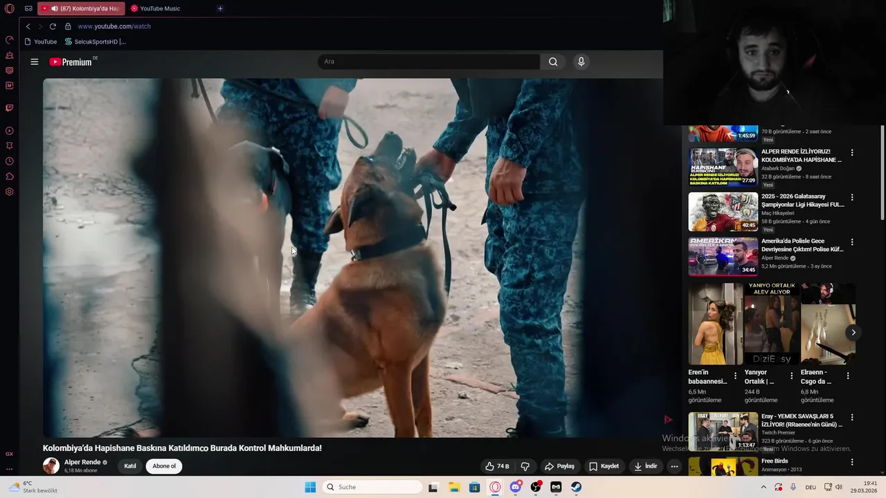886x498 pixels.
Task: Open pinboards pin icon in sidebar
Action: coord(10,146)
